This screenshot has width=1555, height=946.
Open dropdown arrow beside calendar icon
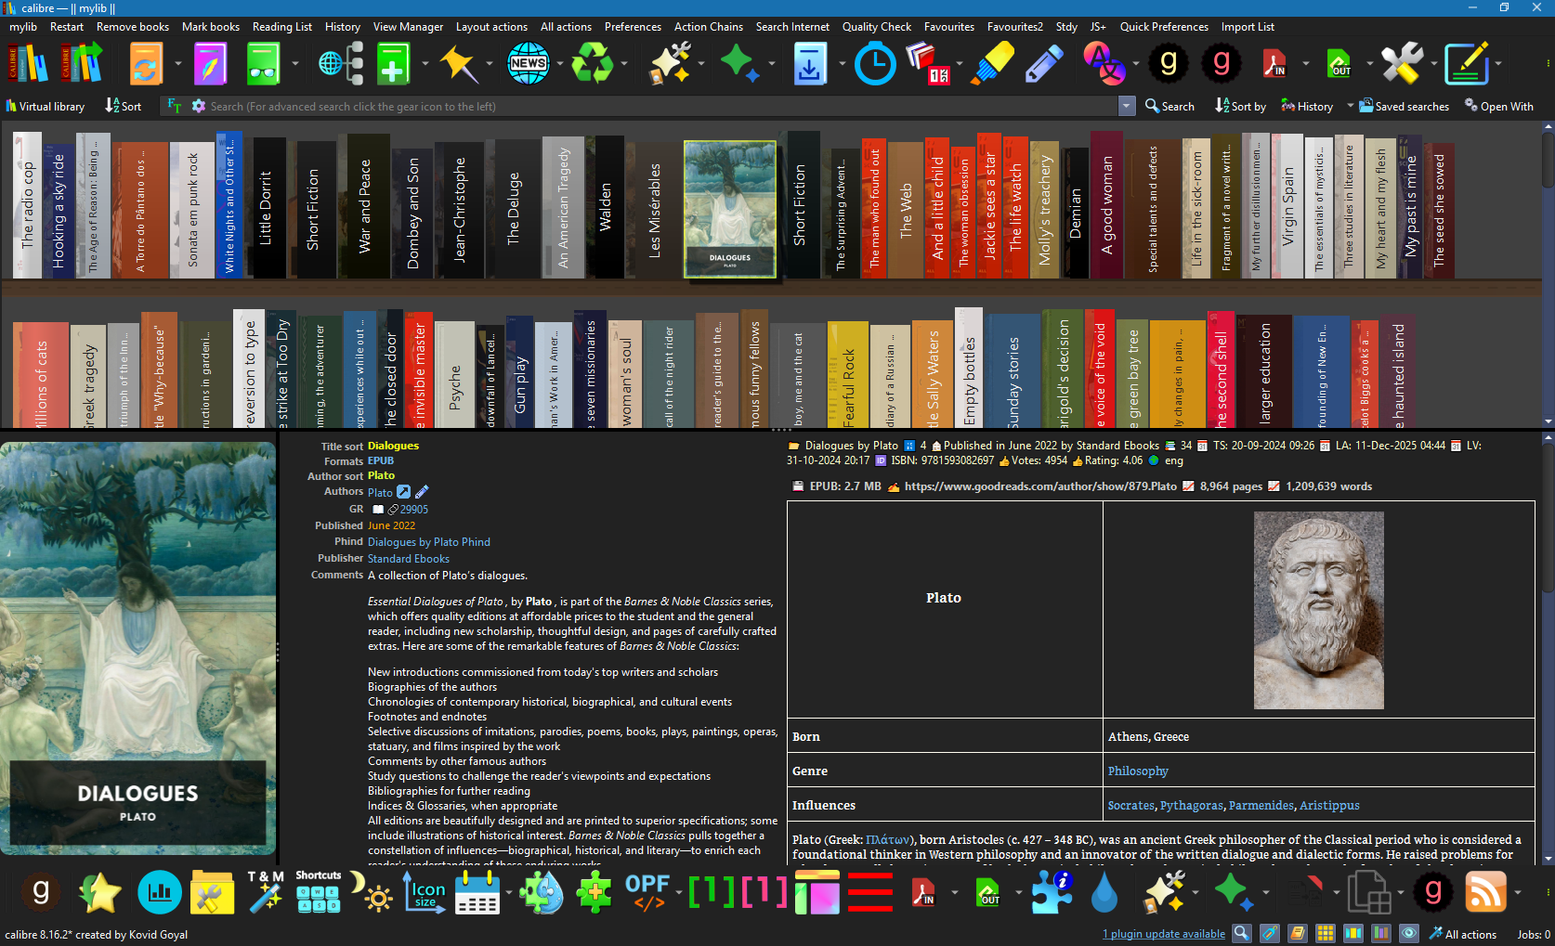[x=509, y=893]
